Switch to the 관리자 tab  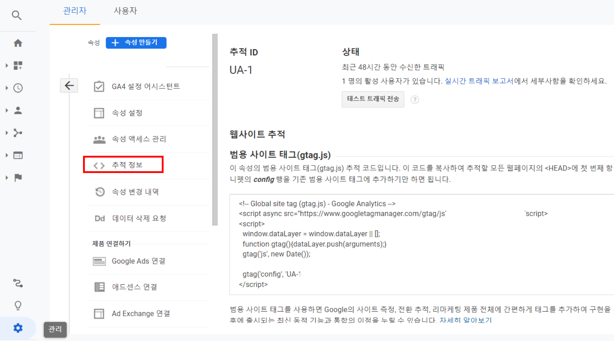(x=75, y=11)
